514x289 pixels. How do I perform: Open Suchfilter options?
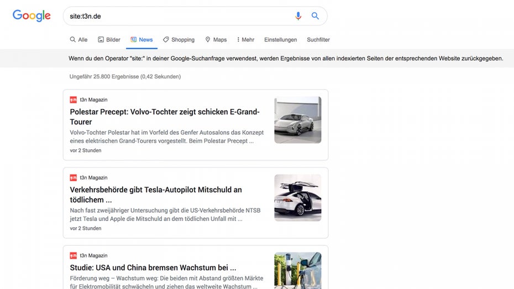pos(318,40)
